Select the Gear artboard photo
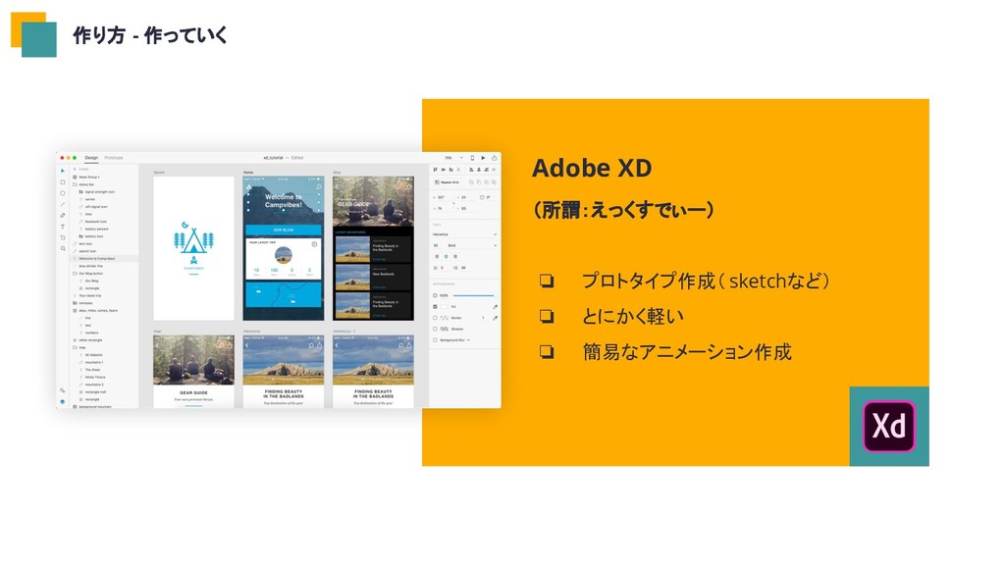1005x565 pixels. click(193, 360)
